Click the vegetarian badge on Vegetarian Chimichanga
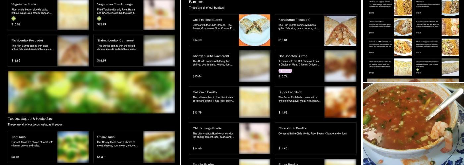464x165 pixels. pyautogui.click(x=99, y=19)
